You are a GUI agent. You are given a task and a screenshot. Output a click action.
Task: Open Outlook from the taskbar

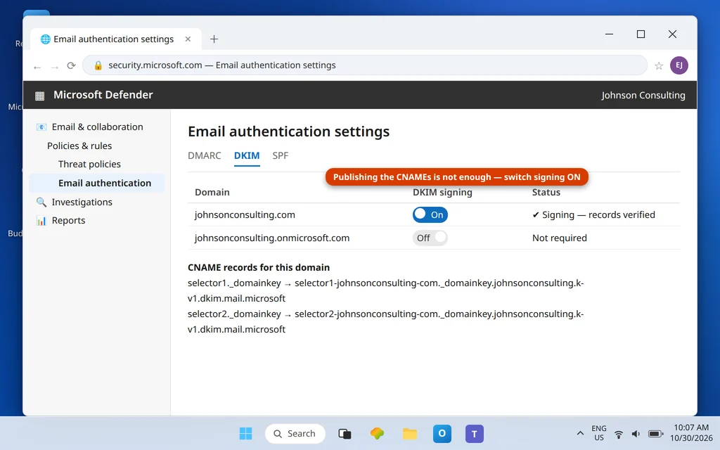pos(442,433)
